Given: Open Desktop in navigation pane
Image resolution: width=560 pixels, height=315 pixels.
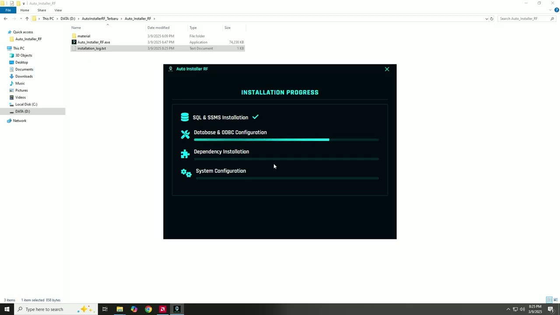Looking at the screenshot, I should [21, 62].
